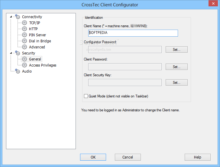The height and width of the screenshot is (167, 220).
Task: Click the Client Security Key field
Action: click(125, 83)
